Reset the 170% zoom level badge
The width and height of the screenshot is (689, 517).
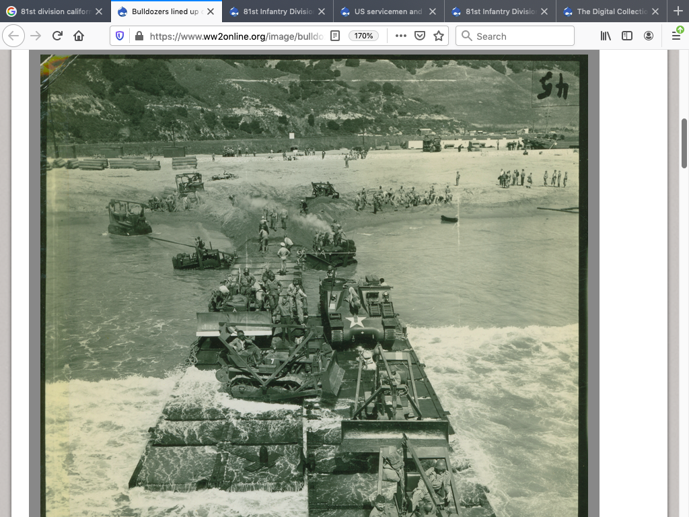click(x=363, y=36)
